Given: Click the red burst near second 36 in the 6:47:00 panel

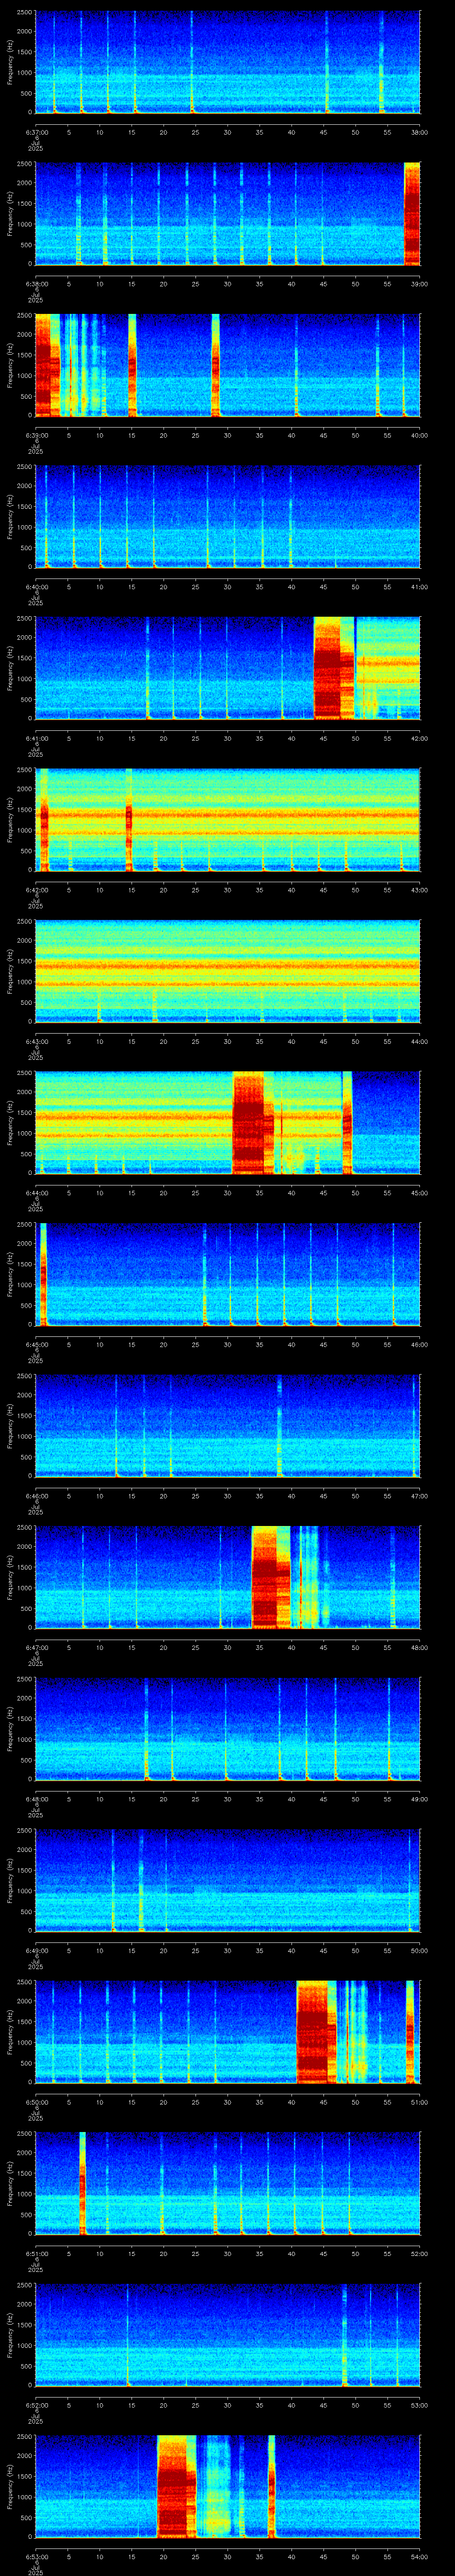Looking at the screenshot, I should pyautogui.click(x=271, y=1577).
